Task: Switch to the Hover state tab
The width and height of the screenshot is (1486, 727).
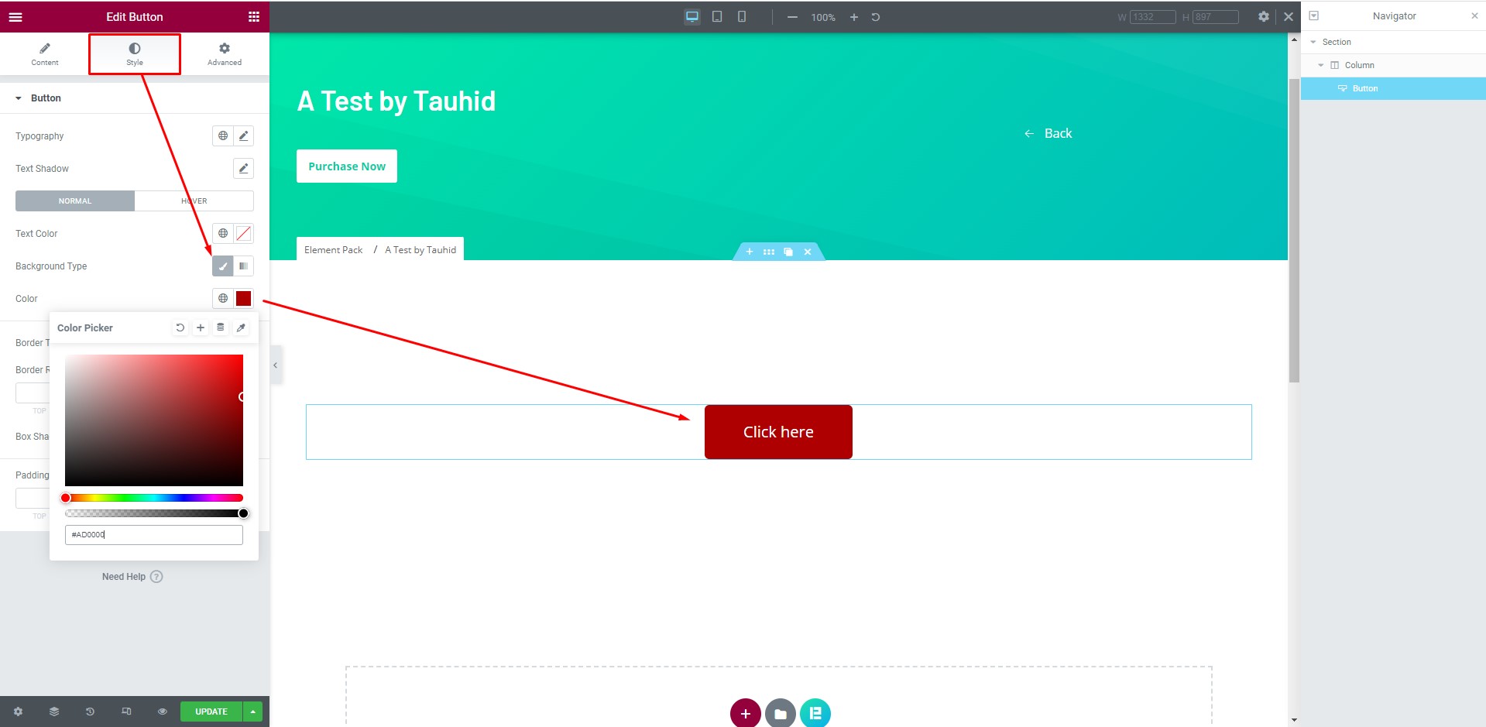Action: coord(194,201)
